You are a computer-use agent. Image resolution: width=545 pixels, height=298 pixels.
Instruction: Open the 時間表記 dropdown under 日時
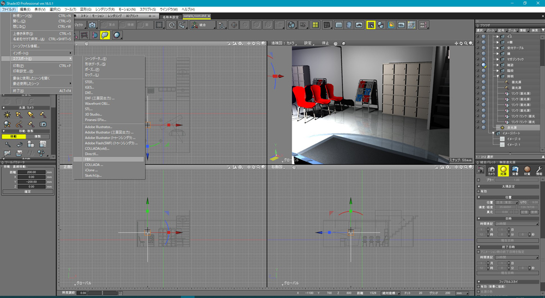(x=516, y=224)
